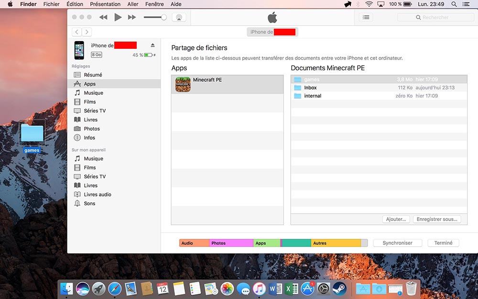Click the Audio segment of storage bar
The width and height of the screenshot is (478, 299).
point(194,243)
